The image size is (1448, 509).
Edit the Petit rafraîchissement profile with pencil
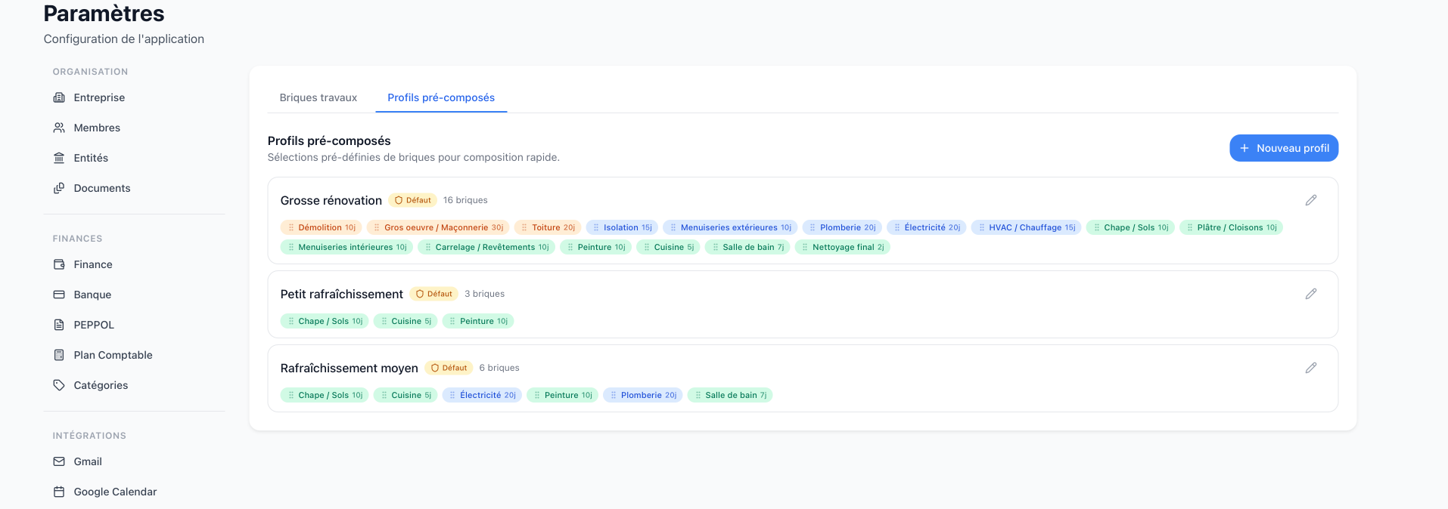pos(1311,294)
